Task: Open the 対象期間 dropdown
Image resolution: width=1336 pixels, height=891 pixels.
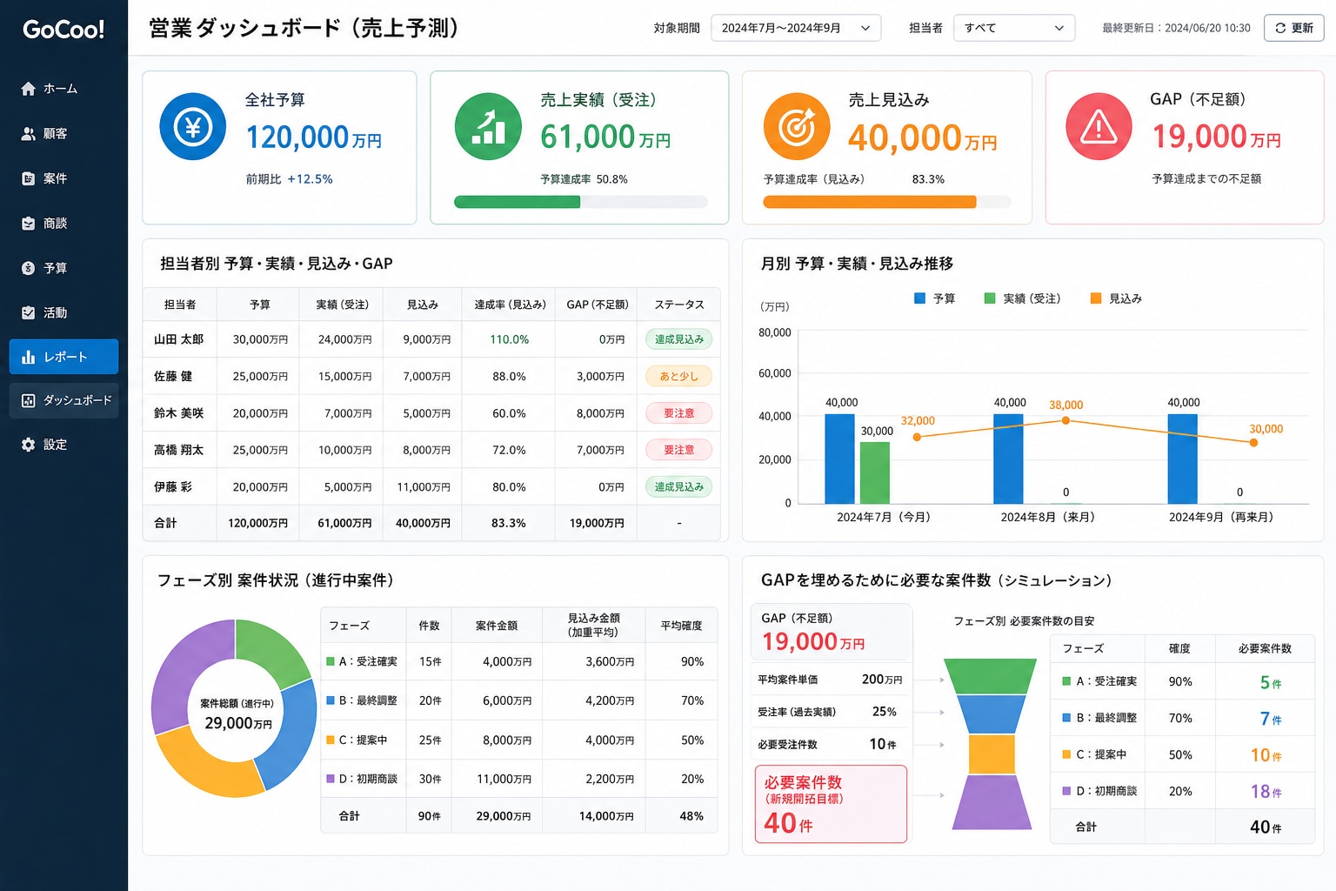Action: point(796,28)
